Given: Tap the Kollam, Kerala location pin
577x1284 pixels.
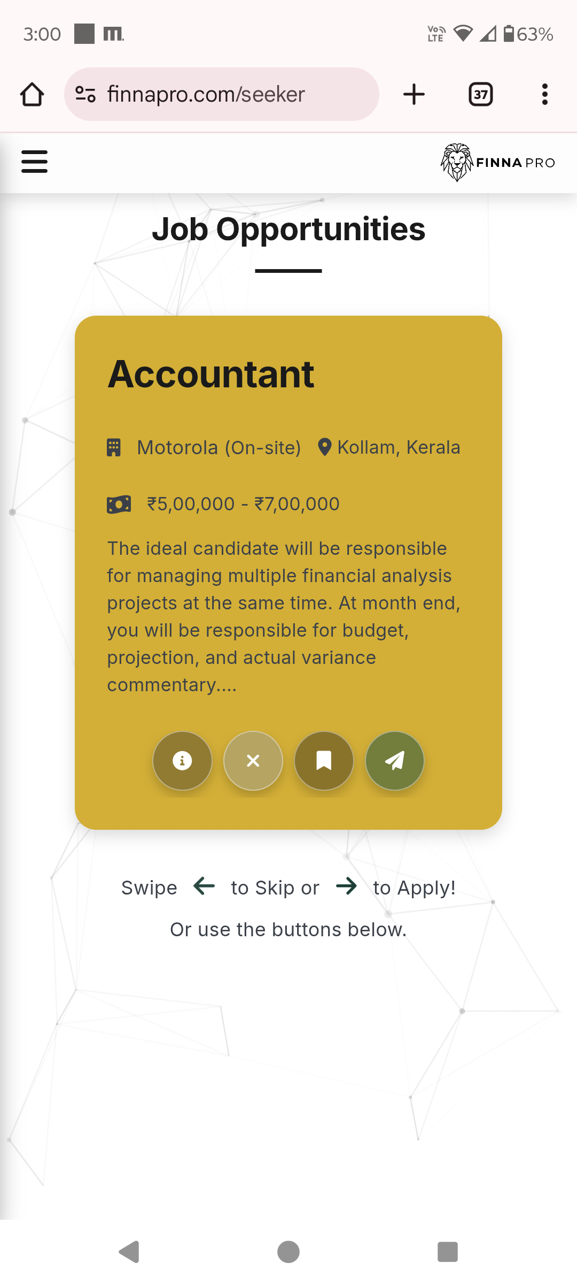Looking at the screenshot, I should tap(324, 447).
